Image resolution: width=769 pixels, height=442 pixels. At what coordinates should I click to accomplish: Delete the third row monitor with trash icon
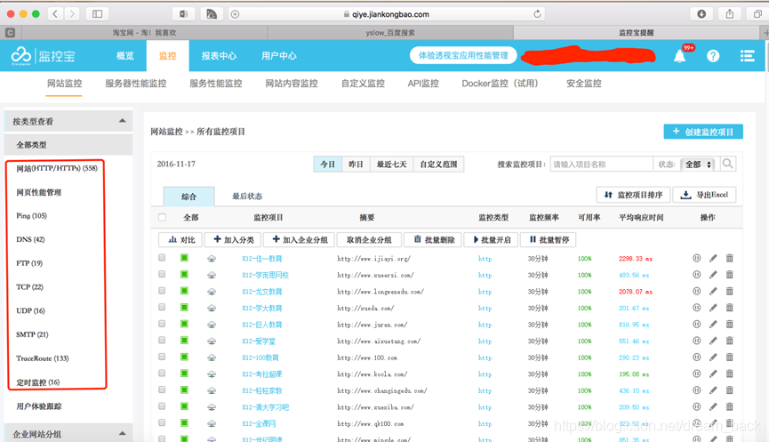click(x=730, y=292)
